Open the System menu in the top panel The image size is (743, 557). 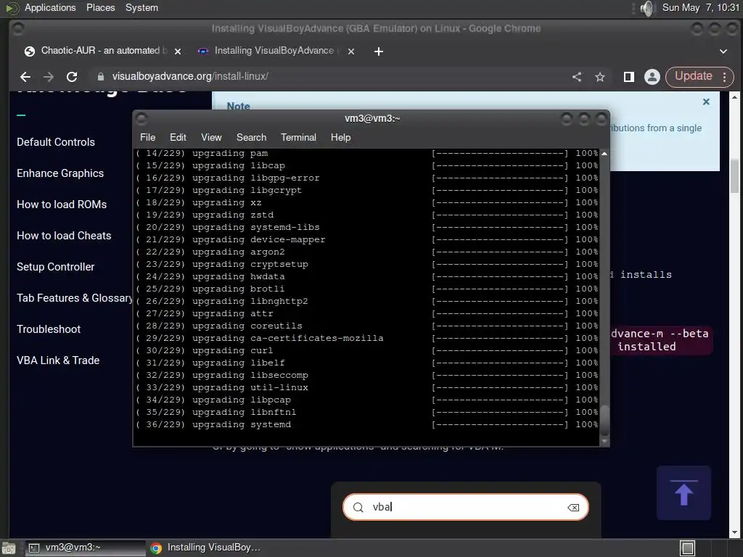click(141, 7)
